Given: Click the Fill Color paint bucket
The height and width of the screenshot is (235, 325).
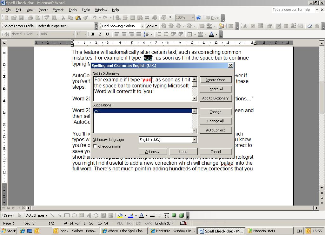Looking at the screenshot, I should [120, 216].
